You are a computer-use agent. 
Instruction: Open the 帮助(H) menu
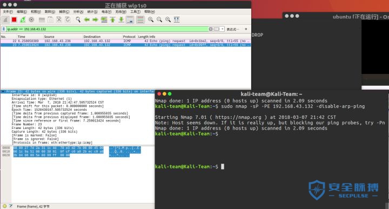click(149, 12)
